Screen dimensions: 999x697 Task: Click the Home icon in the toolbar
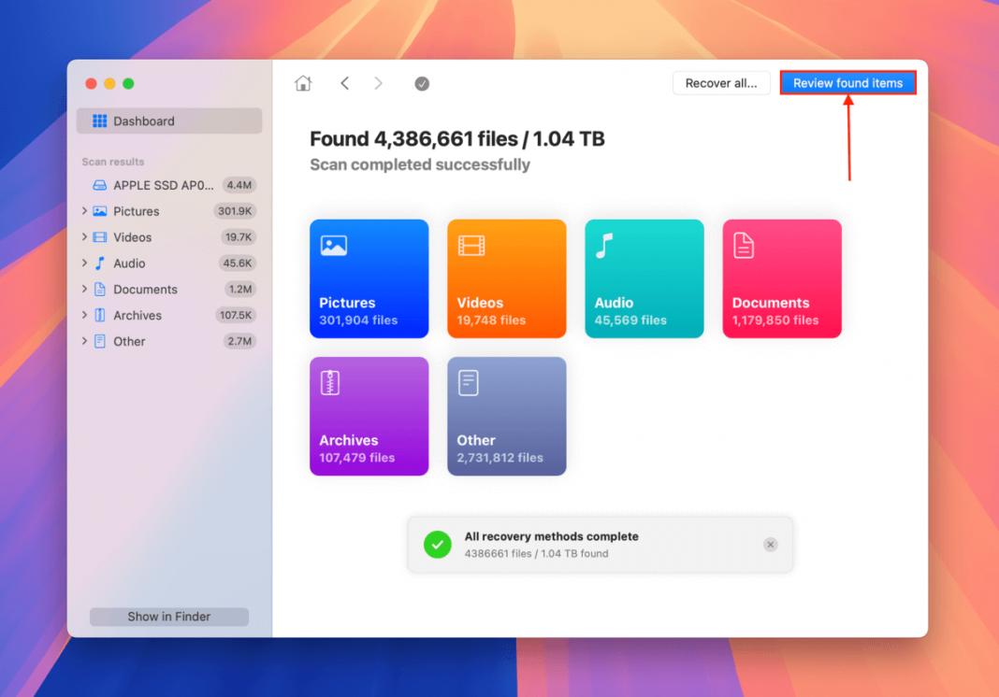pos(303,82)
